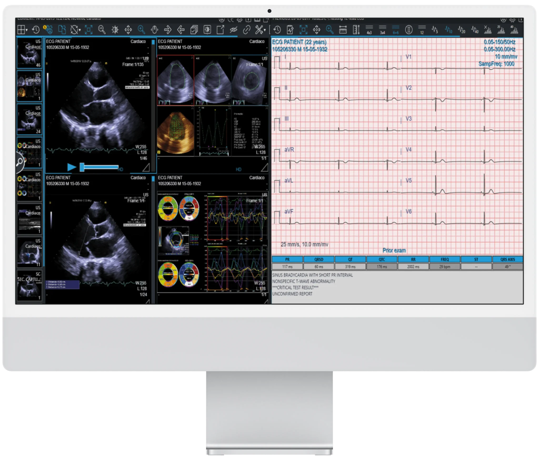Click the cine playback slider bar
539x458 pixels.
[99, 167]
